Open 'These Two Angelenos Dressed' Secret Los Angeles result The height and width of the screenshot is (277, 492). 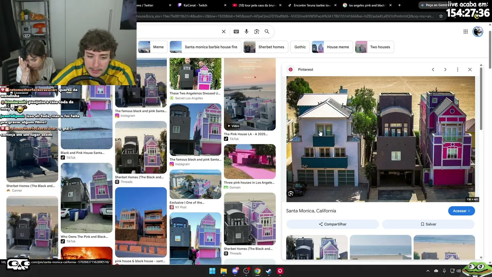[x=195, y=80]
